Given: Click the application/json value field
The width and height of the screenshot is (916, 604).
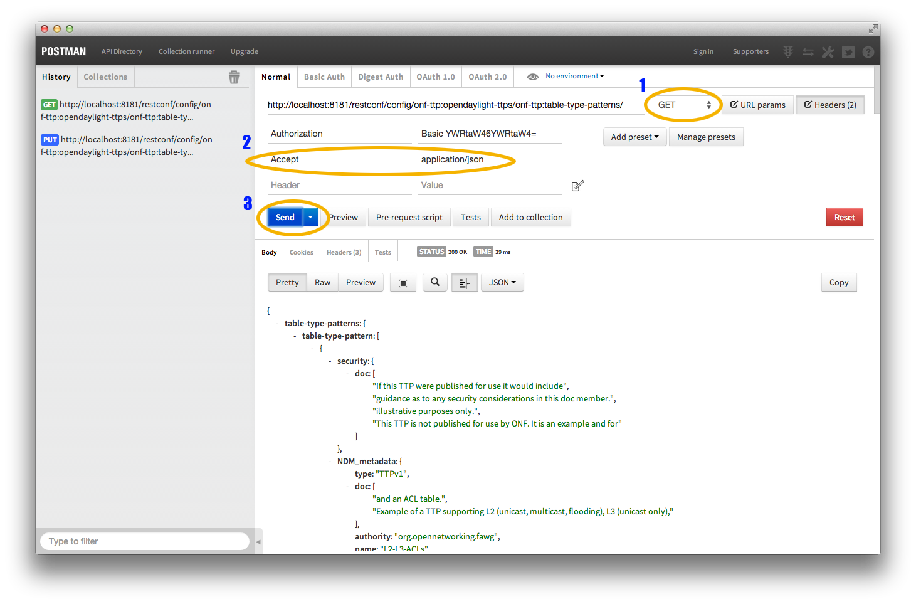Looking at the screenshot, I should tap(490, 159).
